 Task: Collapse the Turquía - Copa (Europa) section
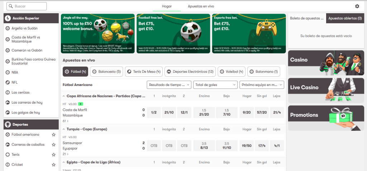tap(64, 129)
